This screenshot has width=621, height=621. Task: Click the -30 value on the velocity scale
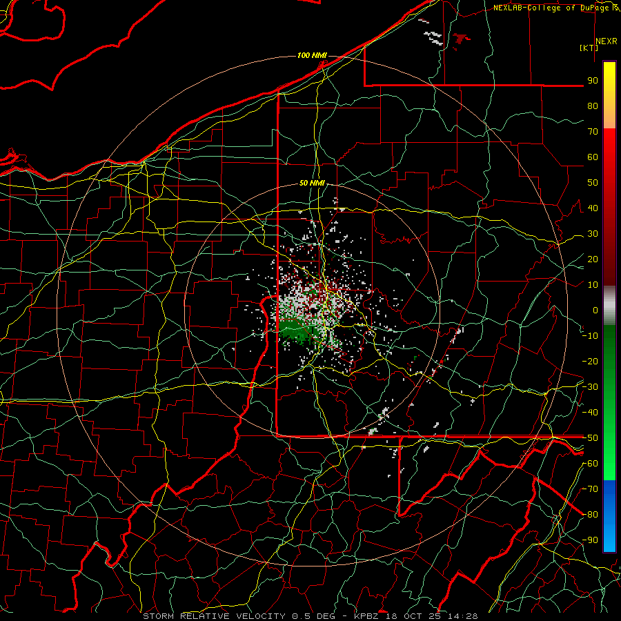(590, 387)
